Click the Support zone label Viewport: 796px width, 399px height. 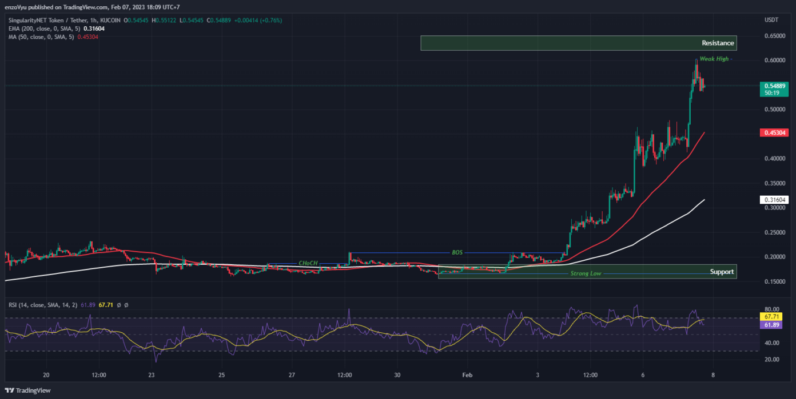coord(722,272)
